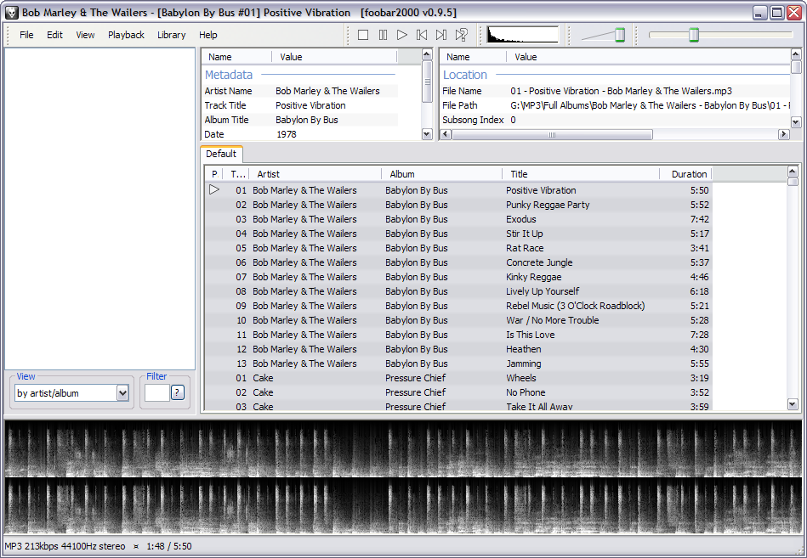This screenshot has height=558, width=807.
Task: Click the Subsong Index row
Action: pyautogui.click(x=615, y=120)
